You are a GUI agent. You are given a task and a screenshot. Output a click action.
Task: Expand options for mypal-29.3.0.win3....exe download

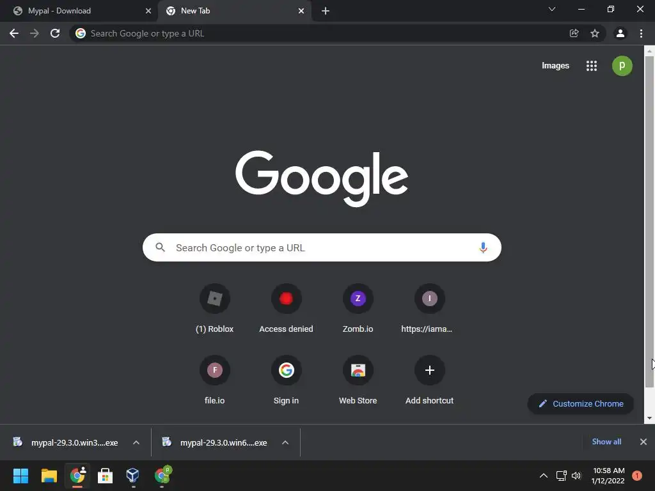pos(136,442)
